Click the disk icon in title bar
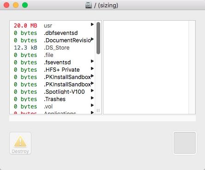This screenshot has height=170, width=205. pyautogui.click(x=89, y=6)
